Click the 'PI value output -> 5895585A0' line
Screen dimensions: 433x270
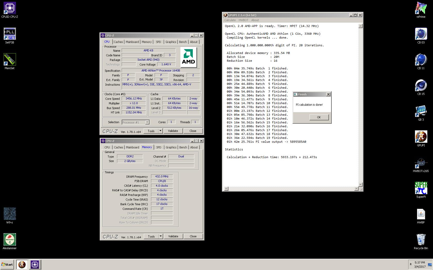(x=266, y=142)
